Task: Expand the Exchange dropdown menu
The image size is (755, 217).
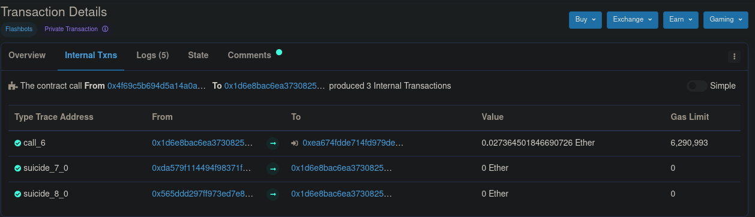Action: pos(632,20)
